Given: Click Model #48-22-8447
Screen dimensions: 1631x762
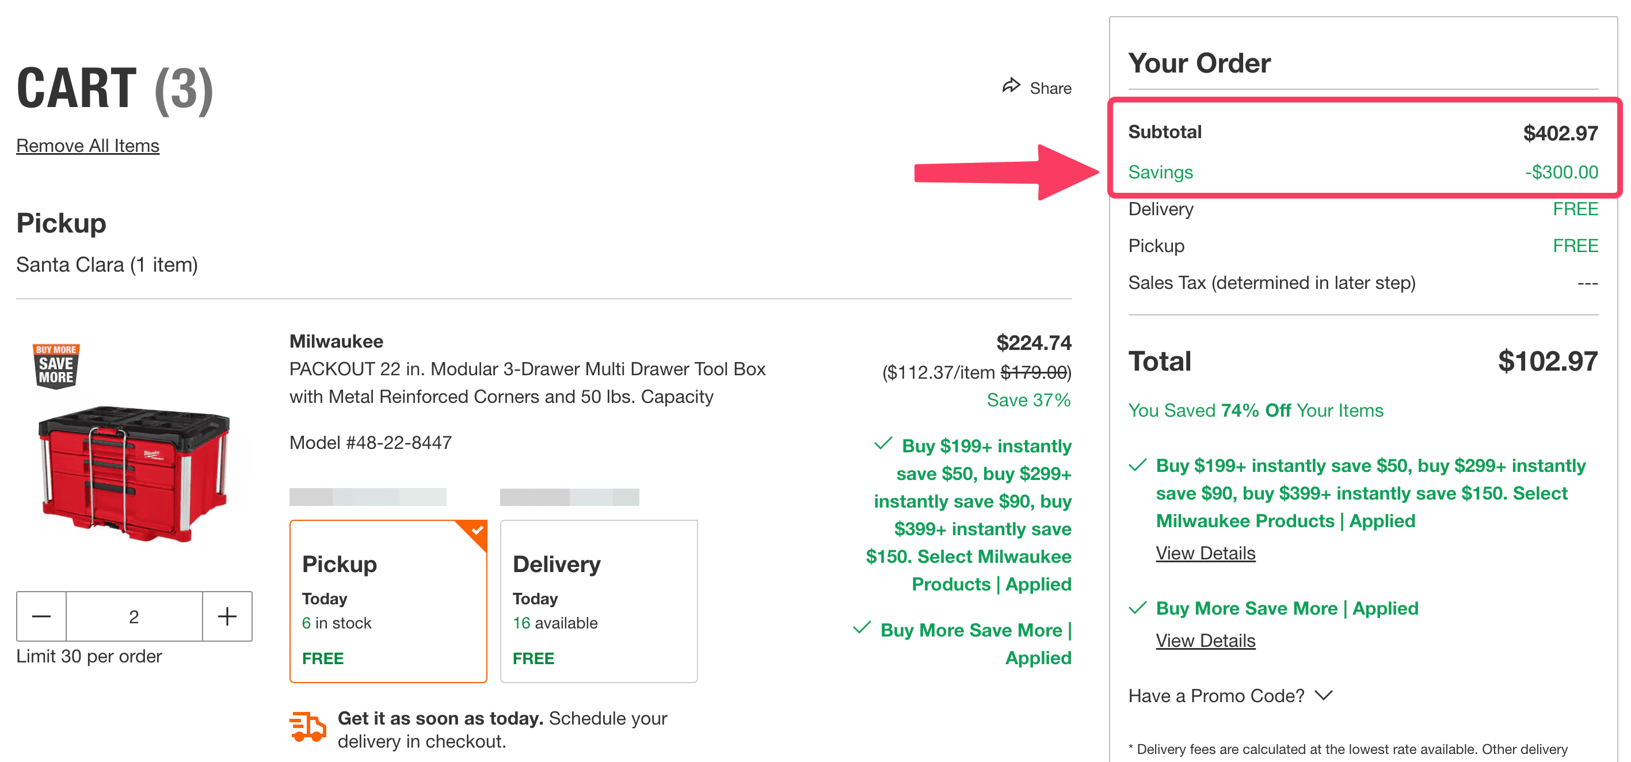Looking at the screenshot, I should [x=369, y=442].
